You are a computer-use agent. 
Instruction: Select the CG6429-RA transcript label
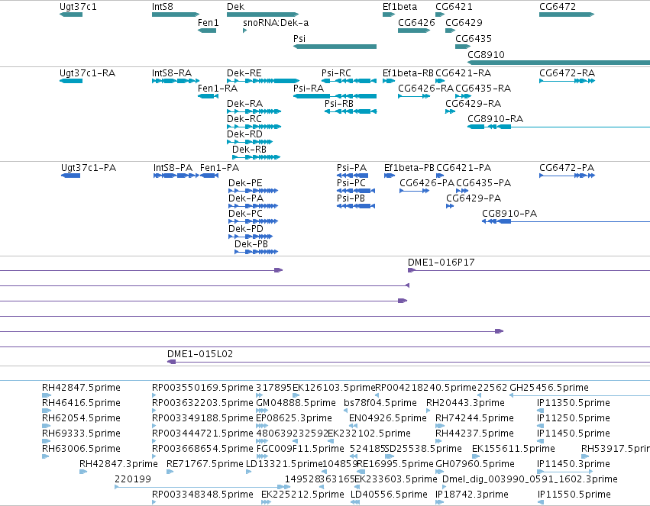click(x=474, y=104)
